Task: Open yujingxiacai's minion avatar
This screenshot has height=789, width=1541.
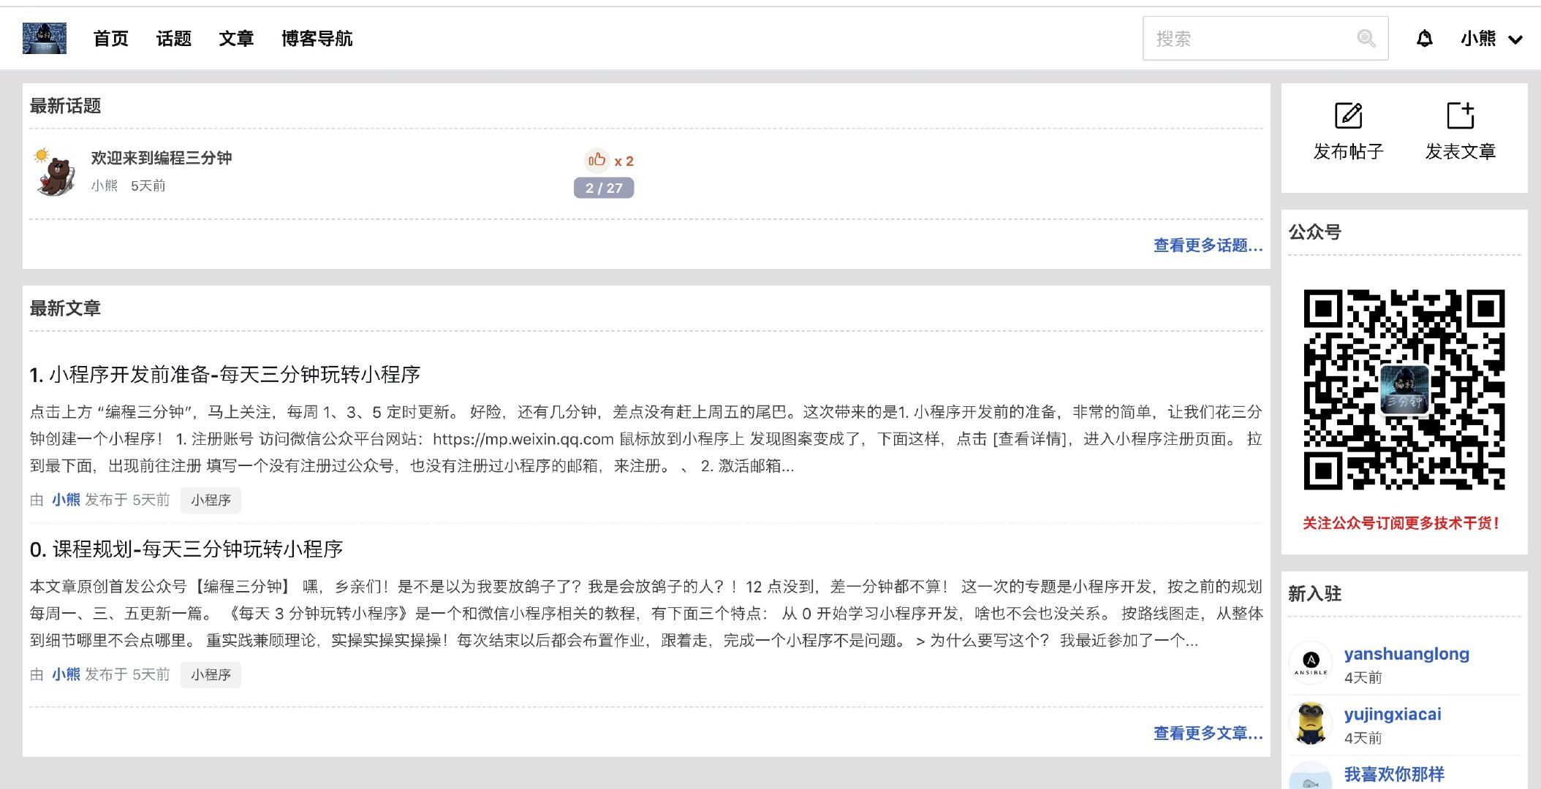Action: (1311, 723)
